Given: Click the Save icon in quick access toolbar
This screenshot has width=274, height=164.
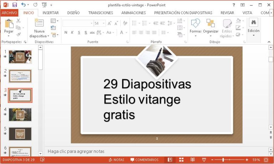Looking at the screenshot, I should tap(15, 5).
